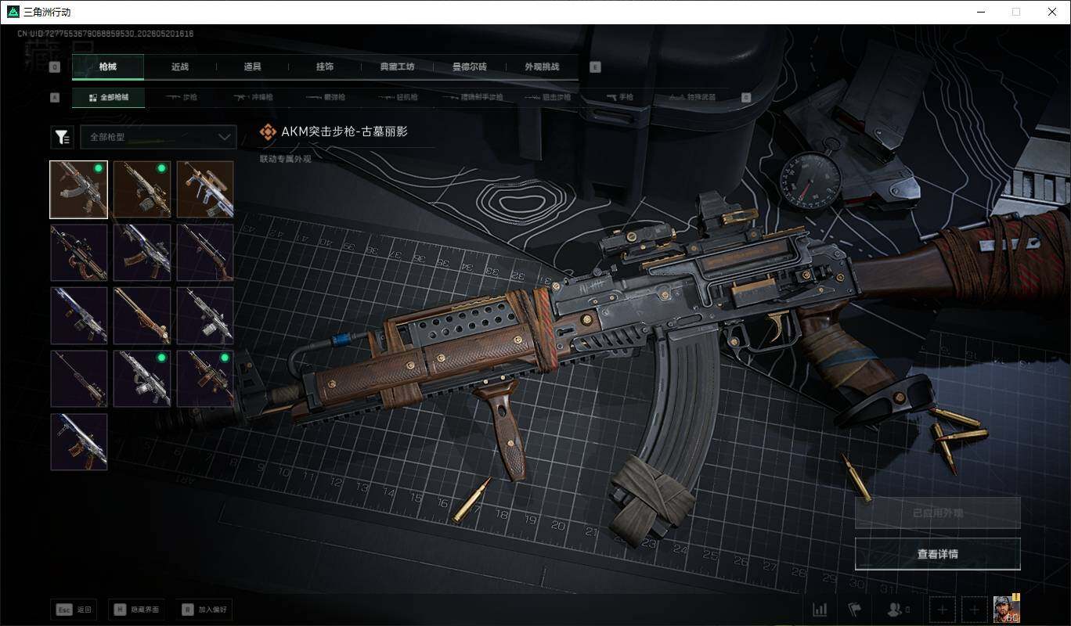Go to the 典藏工坊 tab

point(397,67)
